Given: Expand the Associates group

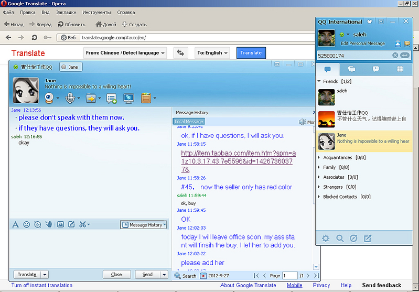Looking at the screenshot, I should [x=319, y=177].
